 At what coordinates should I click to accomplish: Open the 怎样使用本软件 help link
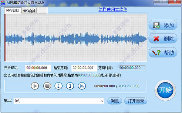pos(113,9)
